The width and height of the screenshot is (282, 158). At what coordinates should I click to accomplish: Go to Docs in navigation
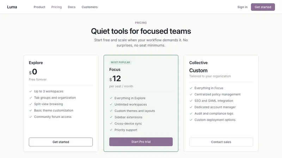(x=72, y=7)
